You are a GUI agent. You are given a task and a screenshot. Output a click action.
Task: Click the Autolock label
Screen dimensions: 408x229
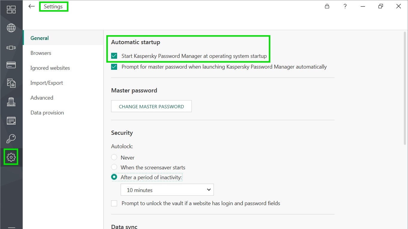[x=122, y=146]
